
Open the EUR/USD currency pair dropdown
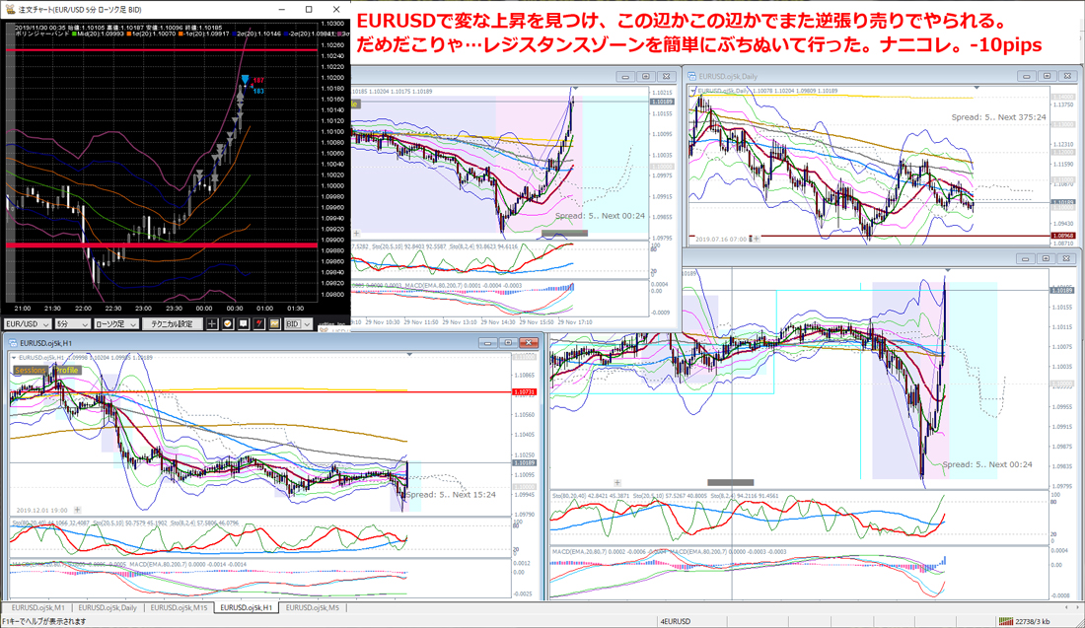[x=27, y=323]
